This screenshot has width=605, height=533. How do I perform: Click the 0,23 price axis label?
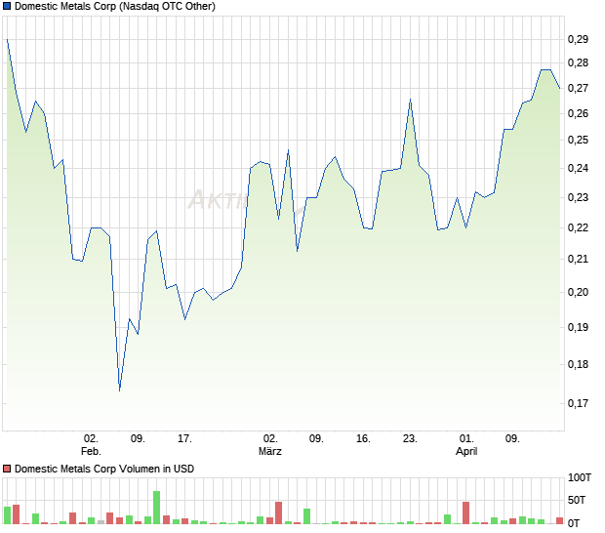coord(578,197)
